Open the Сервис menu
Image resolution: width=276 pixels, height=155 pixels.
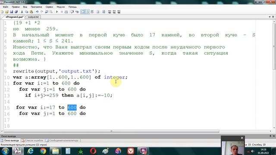coord(49,7)
